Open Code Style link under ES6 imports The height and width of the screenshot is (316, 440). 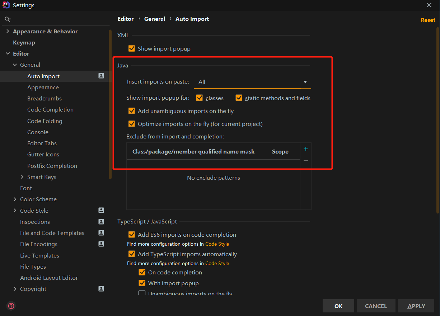tap(217, 244)
